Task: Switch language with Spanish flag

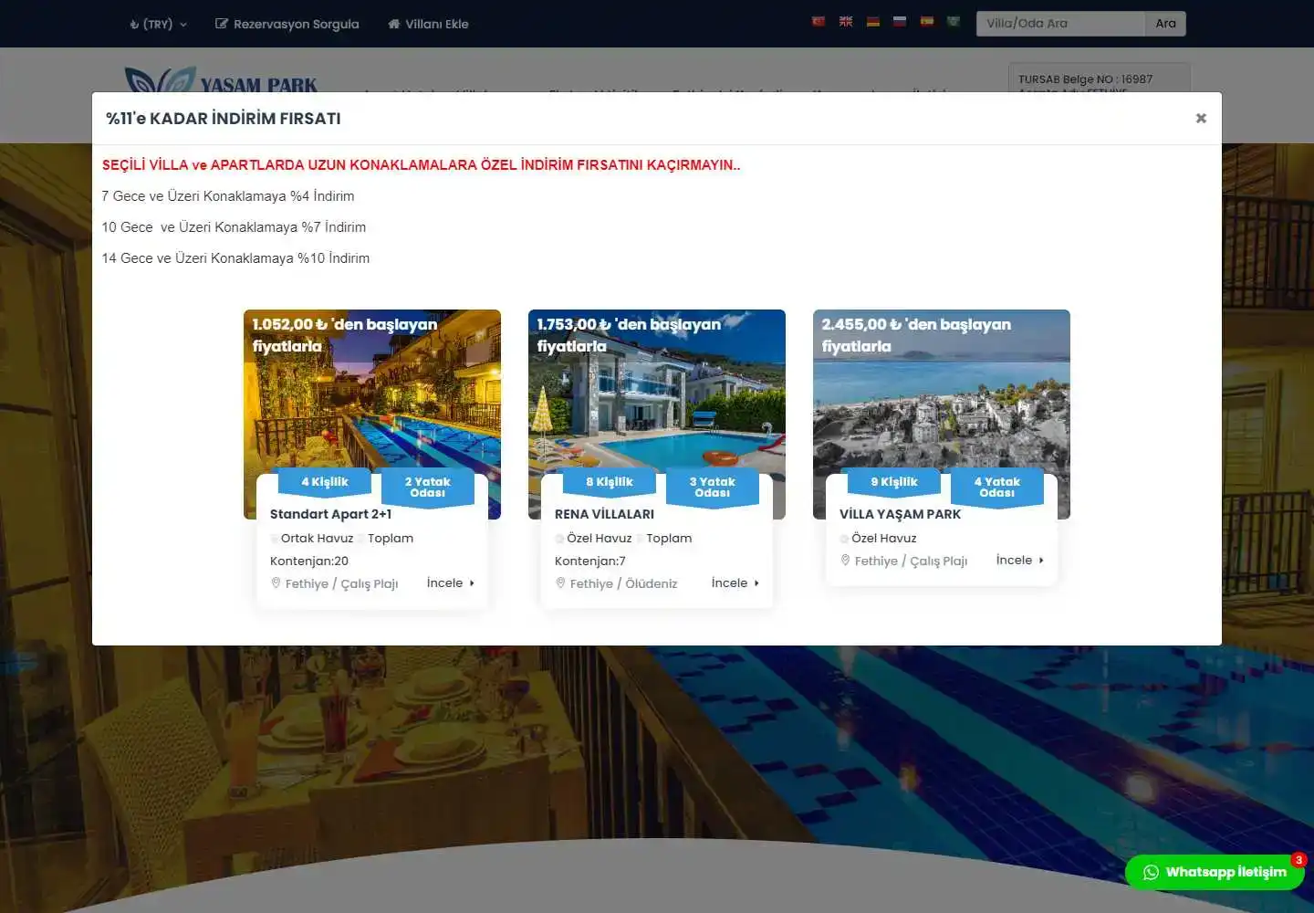Action: click(927, 21)
